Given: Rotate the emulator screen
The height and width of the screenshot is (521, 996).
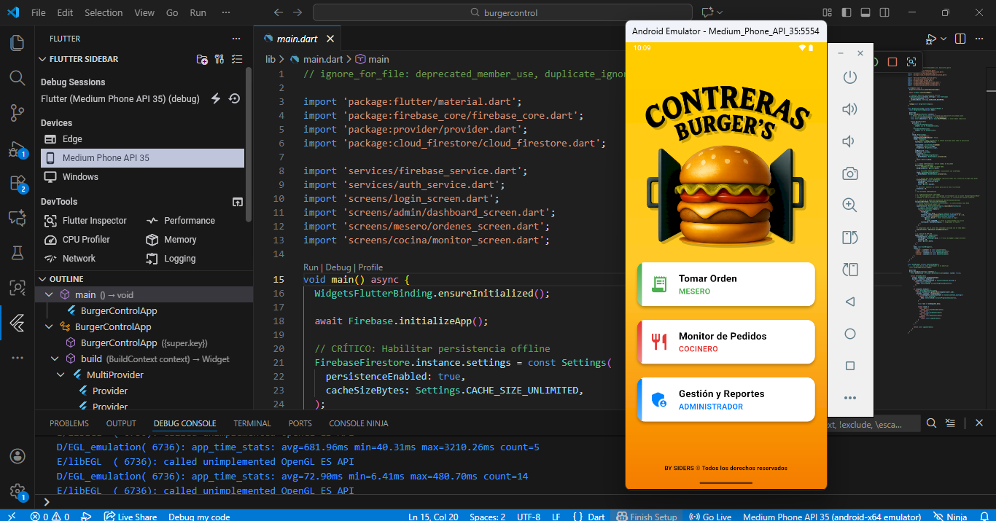Looking at the screenshot, I should [x=849, y=238].
